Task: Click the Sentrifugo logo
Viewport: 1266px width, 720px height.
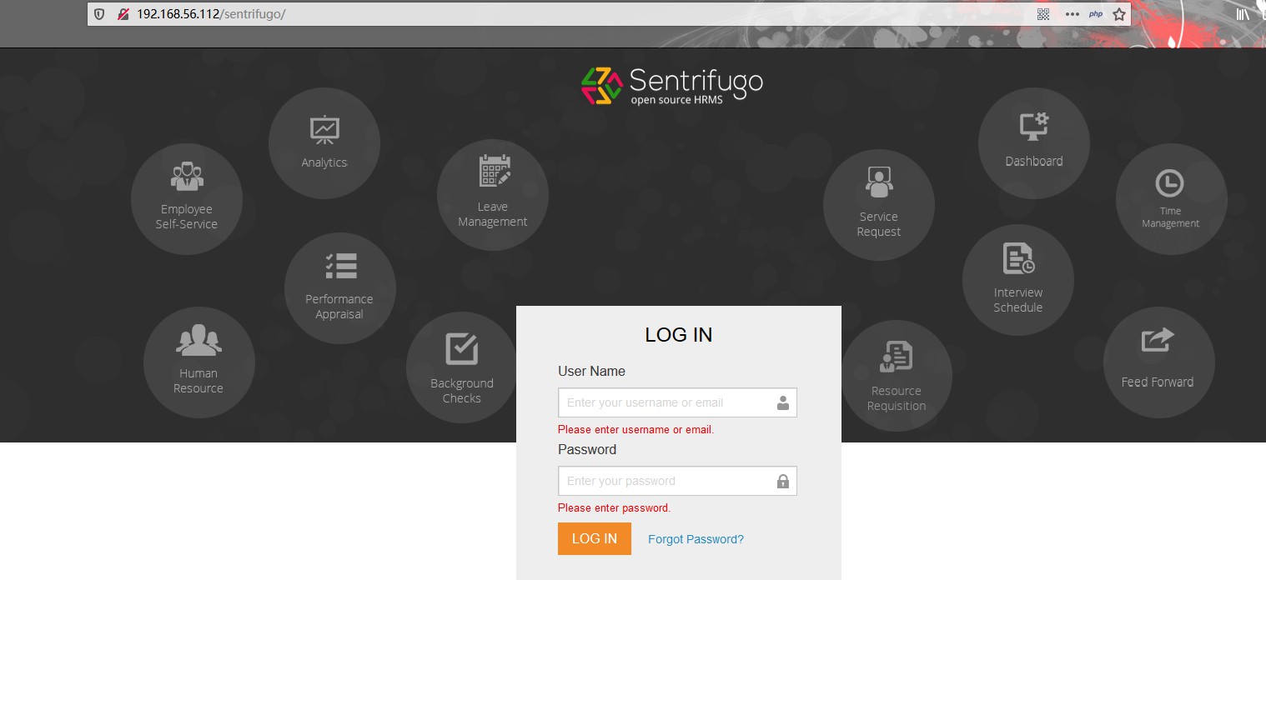Action: click(x=672, y=86)
